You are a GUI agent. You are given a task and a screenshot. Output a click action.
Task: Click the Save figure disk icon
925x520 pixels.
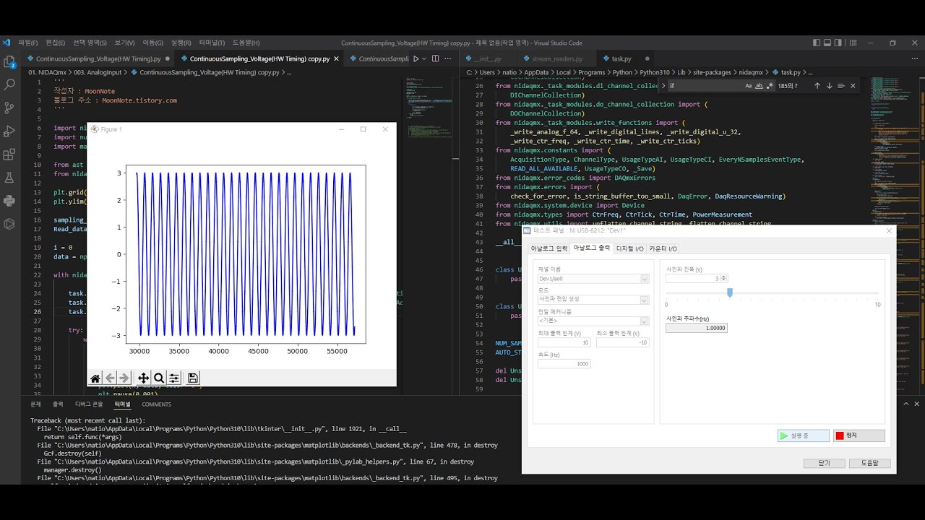pyautogui.click(x=192, y=378)
